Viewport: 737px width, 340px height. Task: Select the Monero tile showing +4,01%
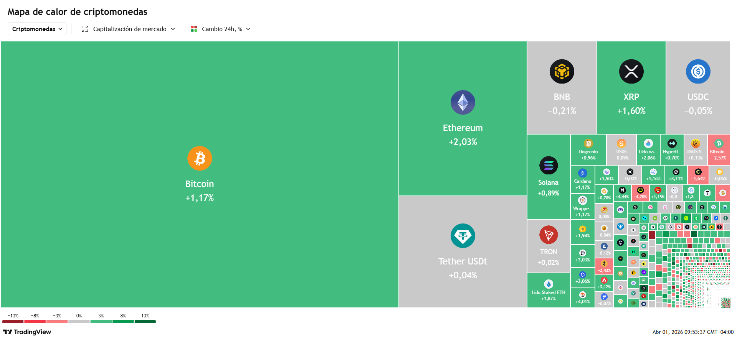(583, 298)
